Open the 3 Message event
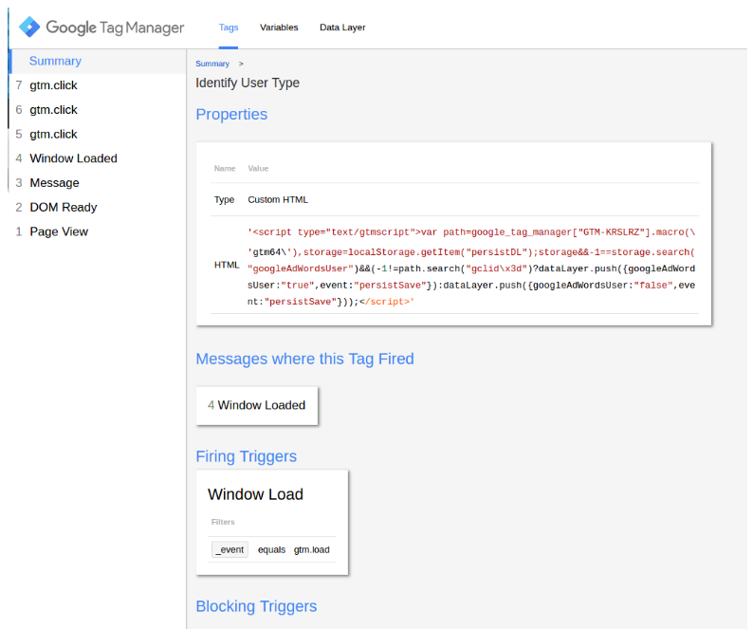This screenshot has height=629, width=753. [54, 183]
